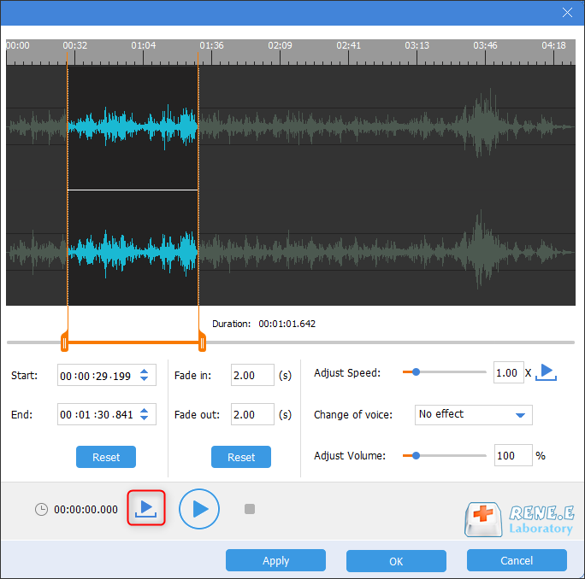This screenshot has width=585, height=579.
Task: Click the 03:46 mark on timeline ruler
Action: coord(485,45)
